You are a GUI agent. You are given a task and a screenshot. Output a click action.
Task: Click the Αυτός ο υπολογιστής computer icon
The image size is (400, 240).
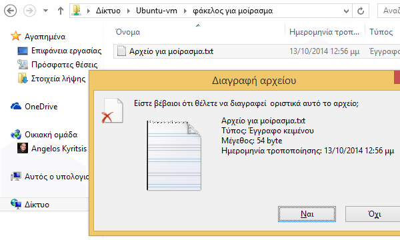tap(16, 176)
